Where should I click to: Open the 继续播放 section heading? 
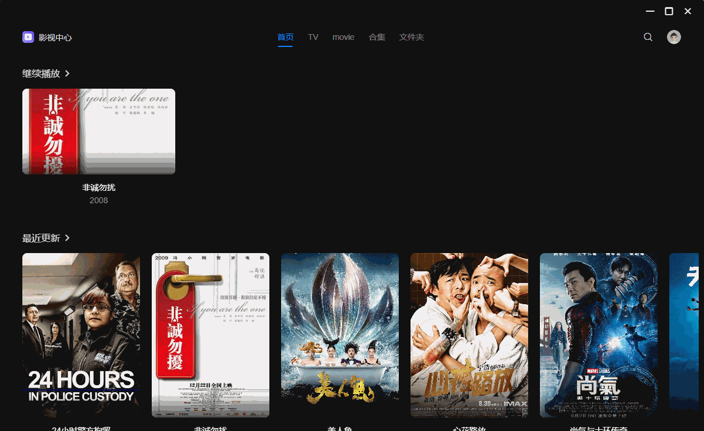point(41,73)
